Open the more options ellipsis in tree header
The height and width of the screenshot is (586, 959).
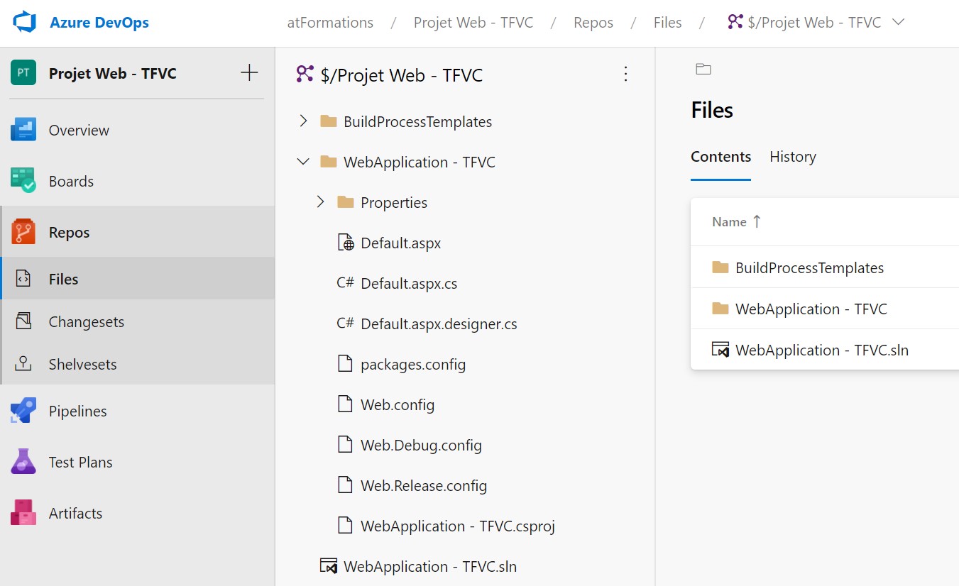click(625, 74)
